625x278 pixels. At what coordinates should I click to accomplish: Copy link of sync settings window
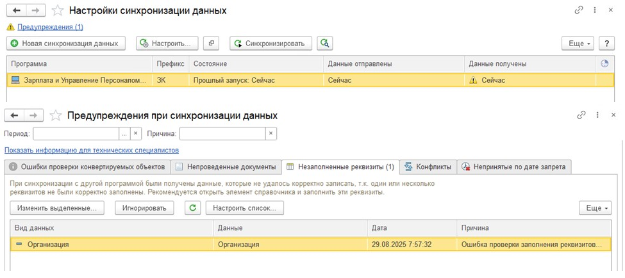pyautogui.click(x=579, y=11)
